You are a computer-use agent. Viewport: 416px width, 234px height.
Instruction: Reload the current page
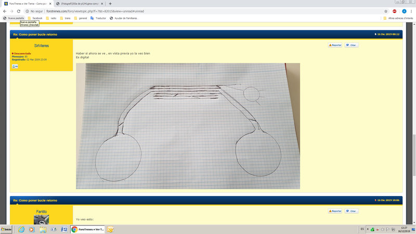coord(19,11)
